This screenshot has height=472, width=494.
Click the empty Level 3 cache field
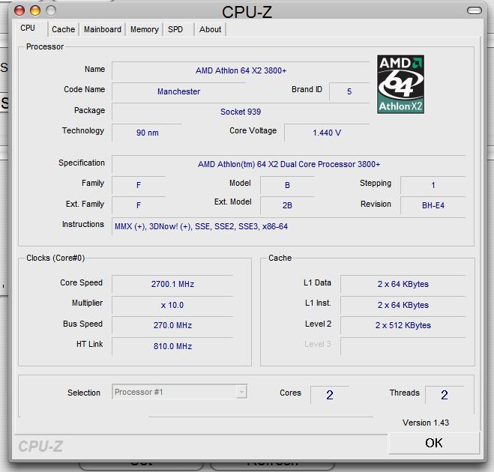point(403,346)
